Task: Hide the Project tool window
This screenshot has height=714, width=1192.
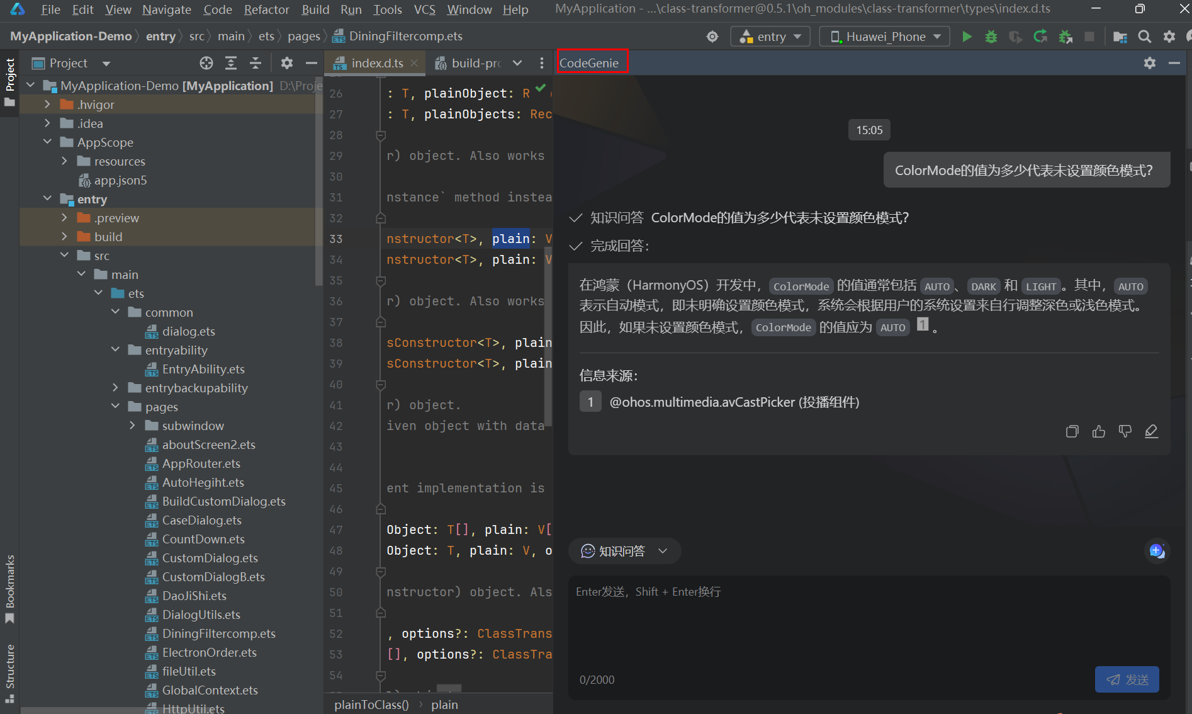Action: coord(311,63)
